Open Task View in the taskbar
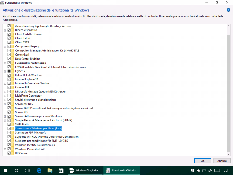 [x=27, y=170]
